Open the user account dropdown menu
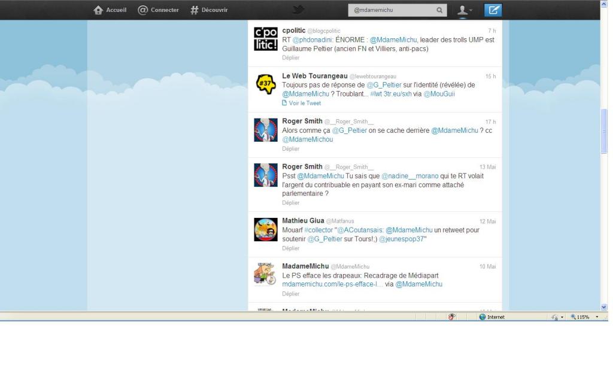Screen dimensions: 613x383 coord(465,10)
